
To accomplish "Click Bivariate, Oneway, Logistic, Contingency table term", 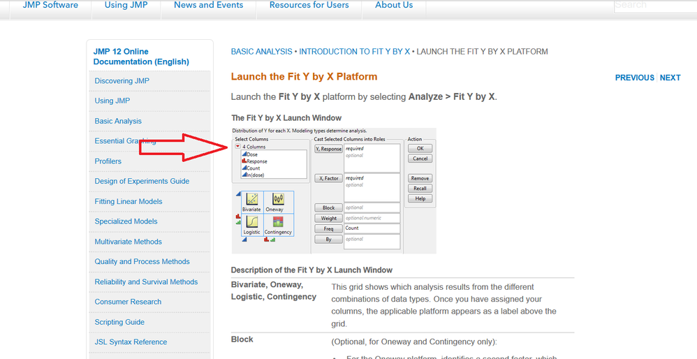I will (x=273, y=291).
